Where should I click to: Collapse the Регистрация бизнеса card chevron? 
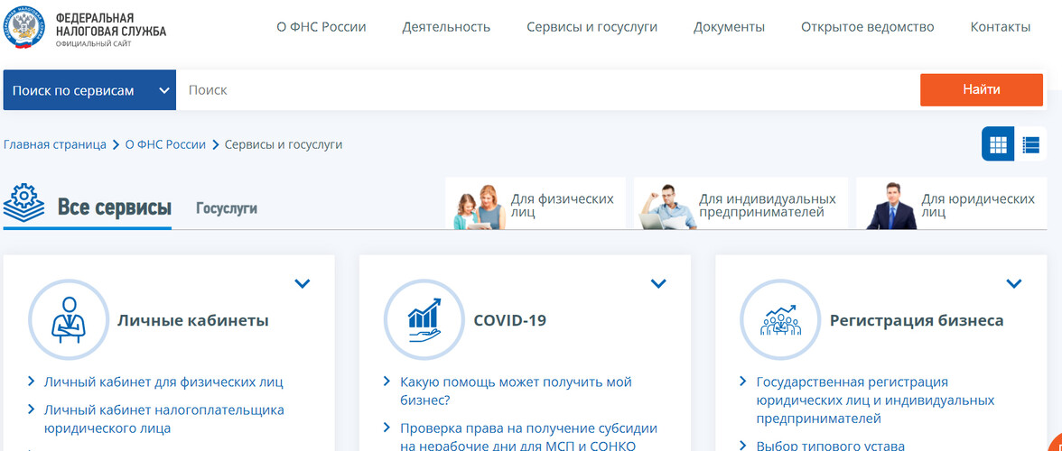pyautogui.click(x=1014, y=283)
